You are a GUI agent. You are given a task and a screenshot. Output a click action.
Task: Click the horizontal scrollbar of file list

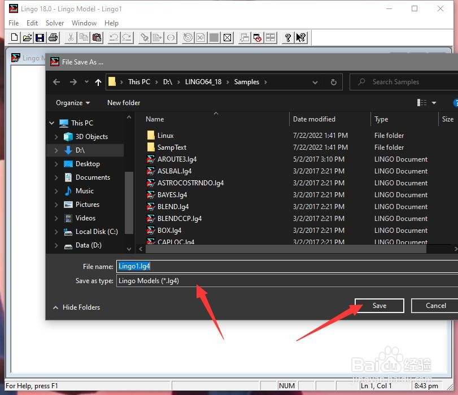tap(286, 249)
